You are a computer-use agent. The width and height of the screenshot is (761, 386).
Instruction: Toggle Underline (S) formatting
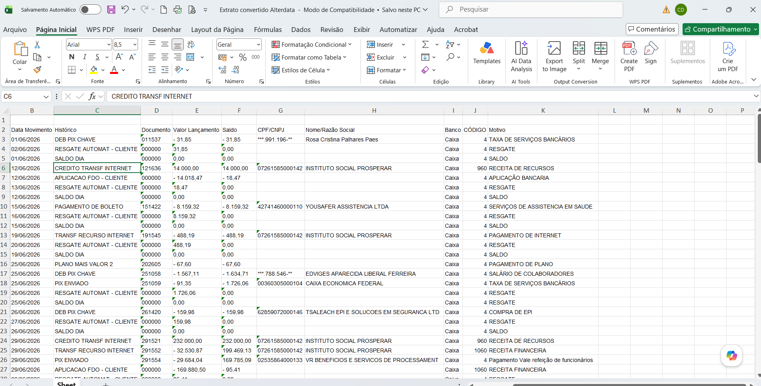(97, 57)
